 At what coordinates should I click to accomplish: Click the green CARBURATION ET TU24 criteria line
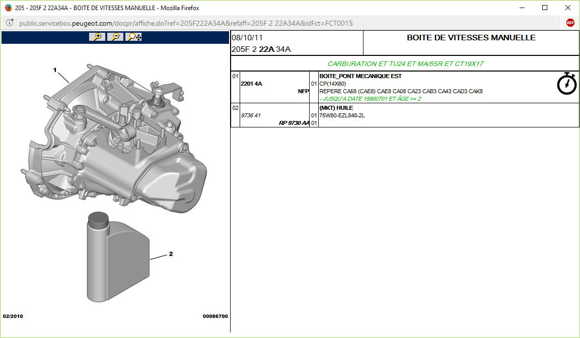coord(405,64)
